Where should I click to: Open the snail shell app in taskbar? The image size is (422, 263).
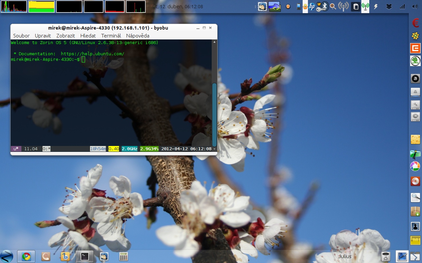(x=45, y=256)
